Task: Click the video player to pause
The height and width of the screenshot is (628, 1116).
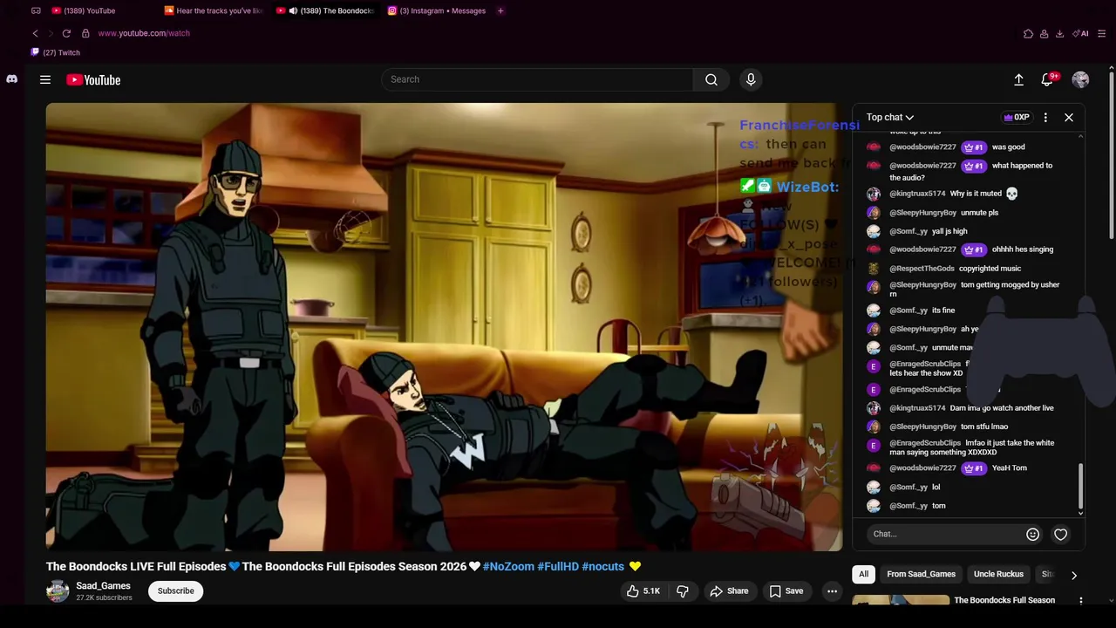Action: click(444, 327)
